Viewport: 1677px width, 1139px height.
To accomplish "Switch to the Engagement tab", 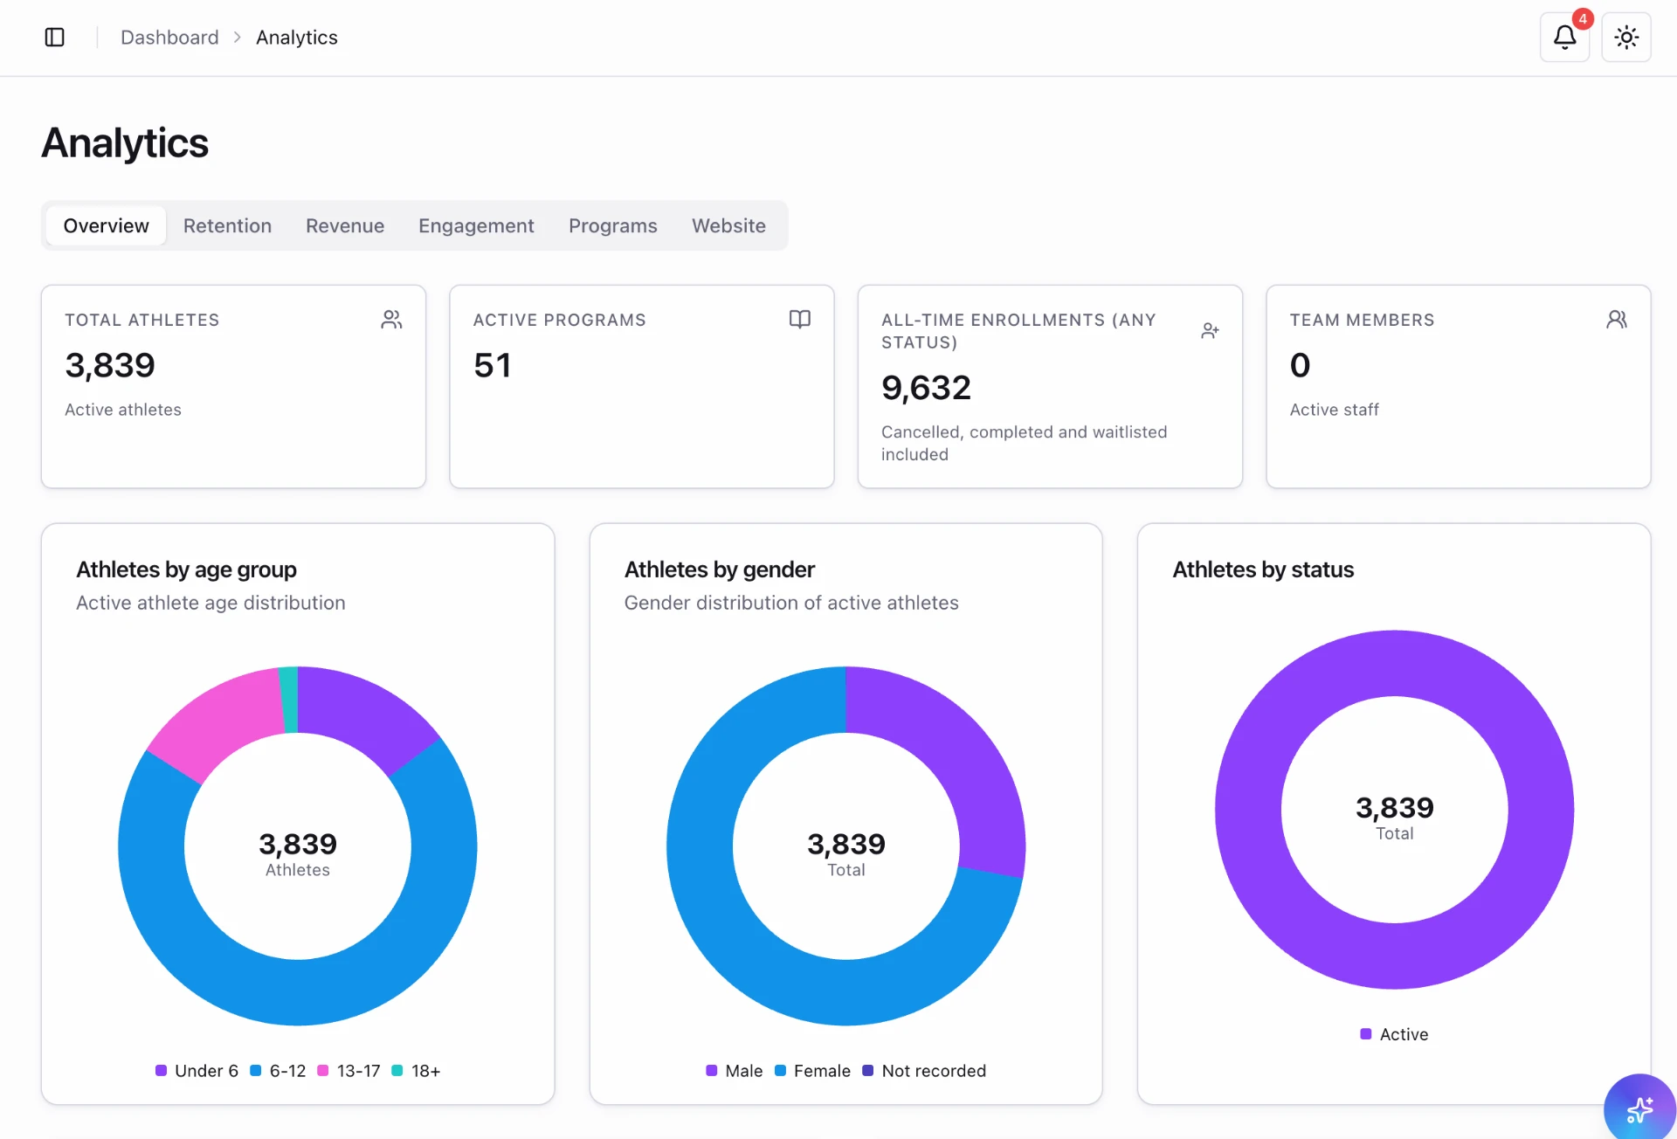I will 476,225.
